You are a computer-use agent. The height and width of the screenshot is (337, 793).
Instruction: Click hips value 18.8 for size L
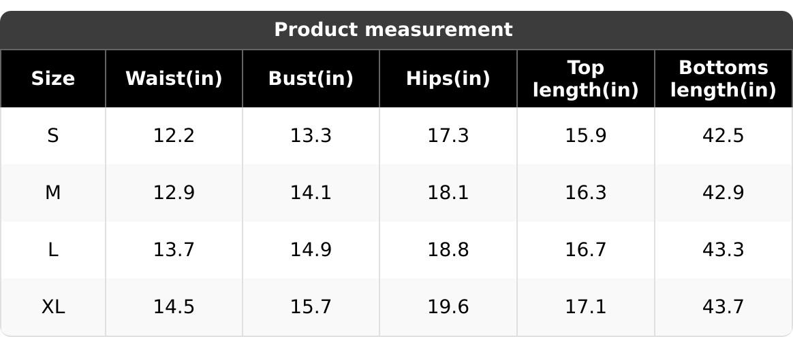pyautogui.click(x=448, y=250)
